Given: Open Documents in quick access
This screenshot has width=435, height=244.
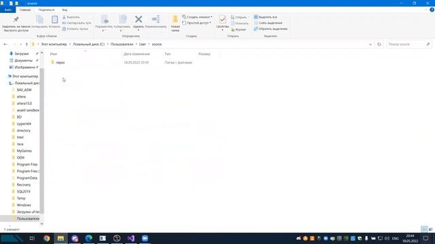Looking at the screenshot, I should click(23, 60).
